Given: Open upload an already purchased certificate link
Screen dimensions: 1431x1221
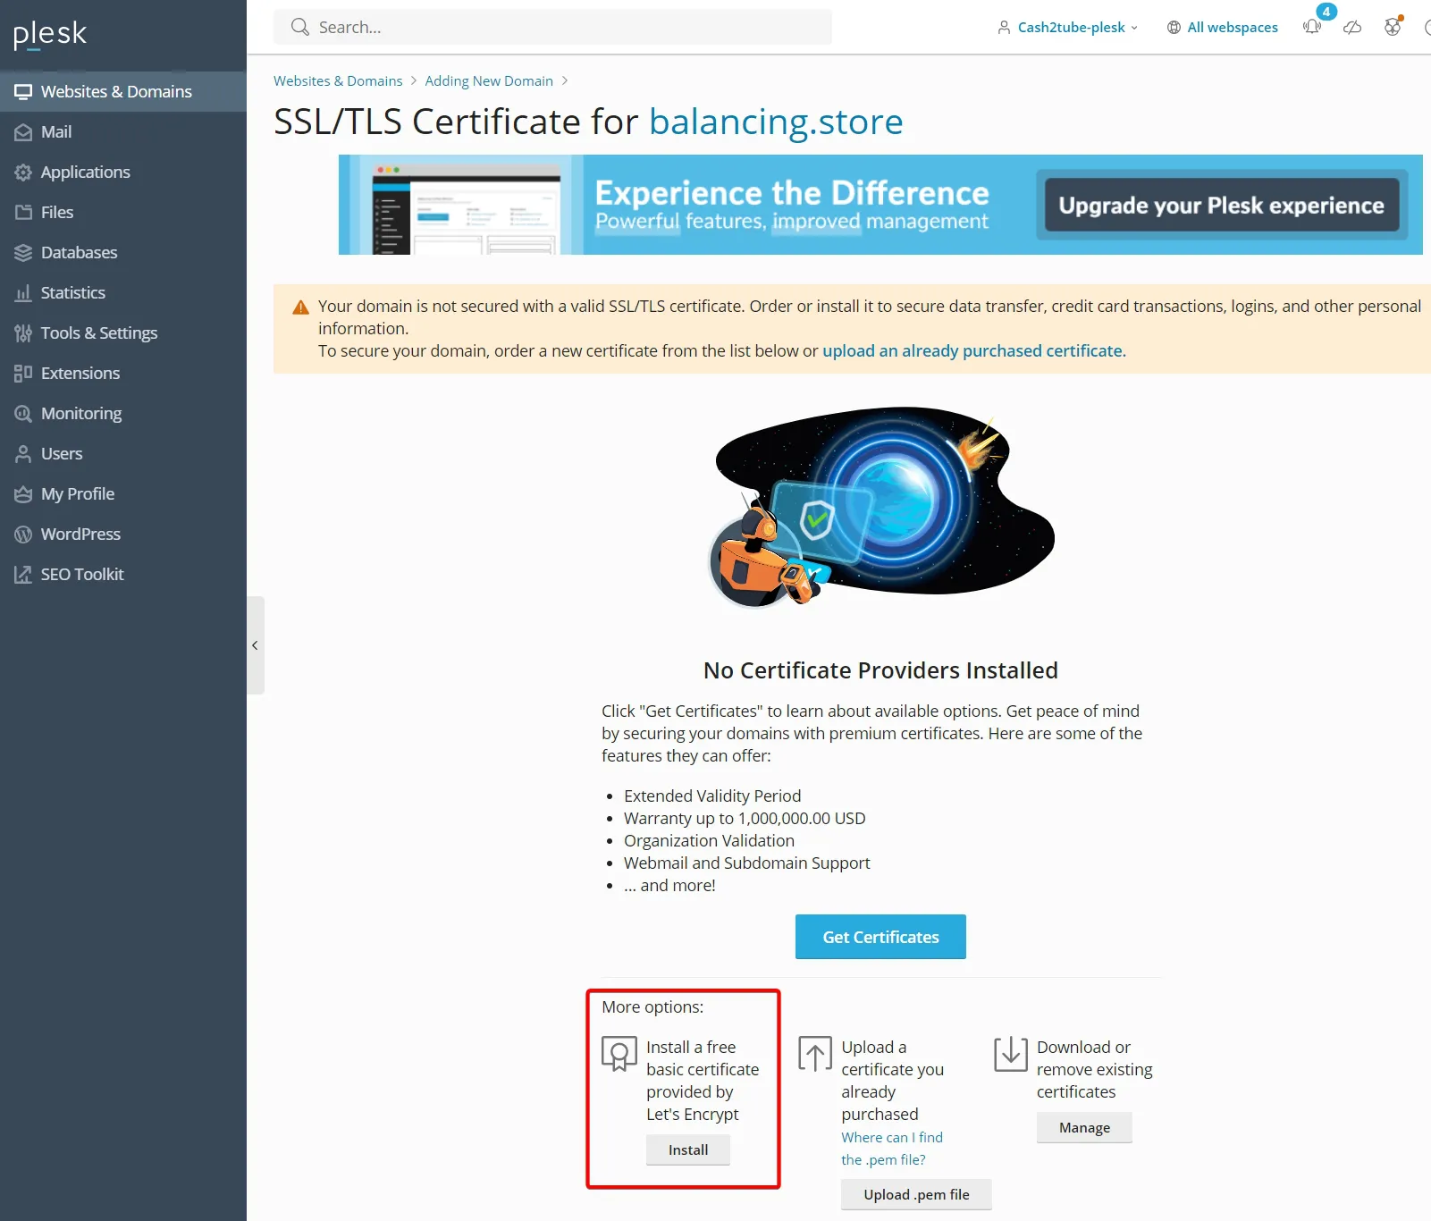Looking at the screenshot, I should (973, 350).
